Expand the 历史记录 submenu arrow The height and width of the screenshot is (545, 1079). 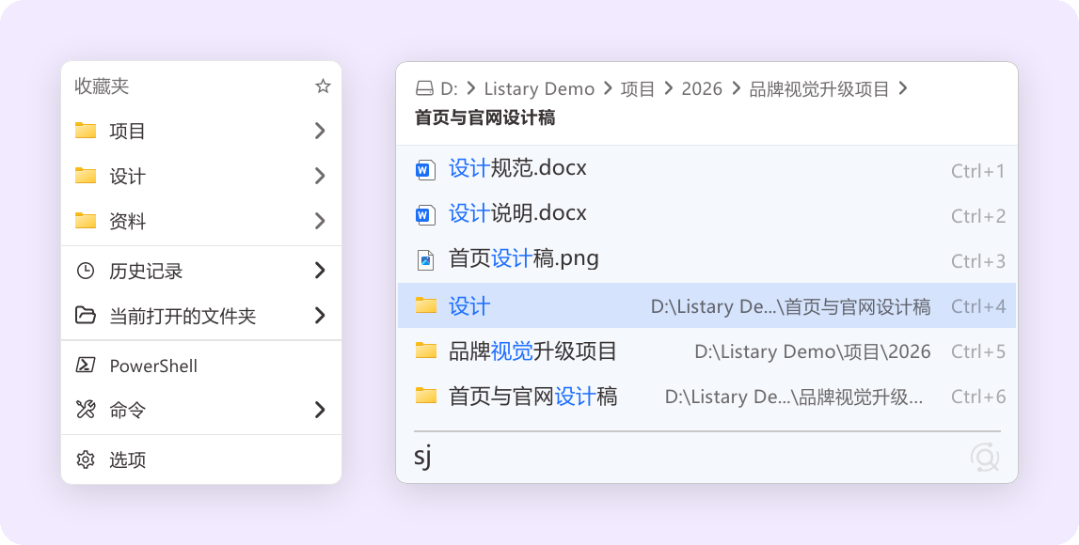click(x=320, y=271)
